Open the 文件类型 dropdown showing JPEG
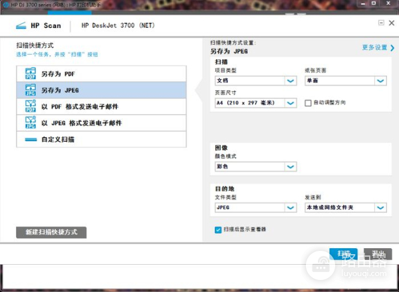Screen dimensions: 399x292 tap(256, 208)
